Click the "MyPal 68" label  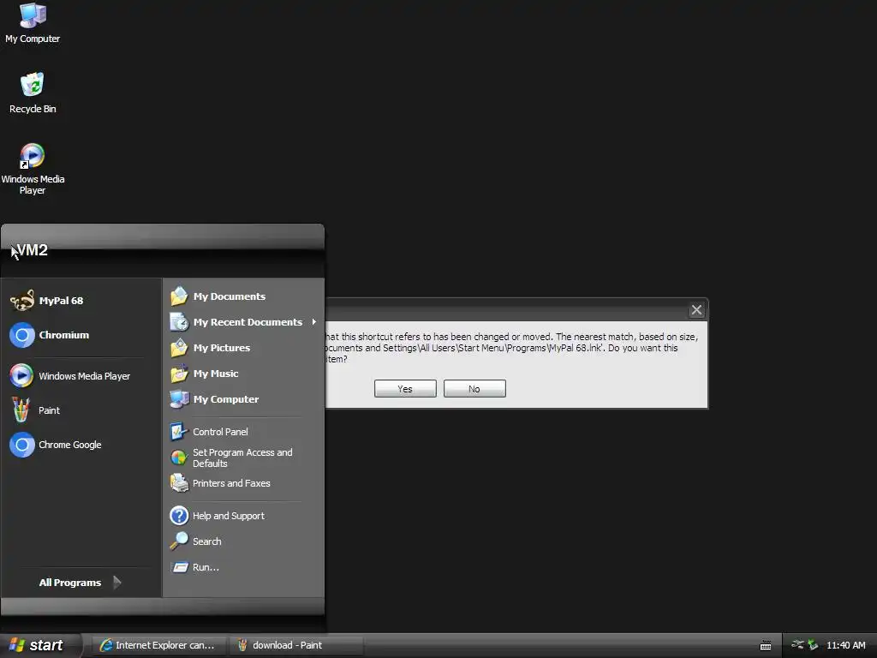(61, 301)
